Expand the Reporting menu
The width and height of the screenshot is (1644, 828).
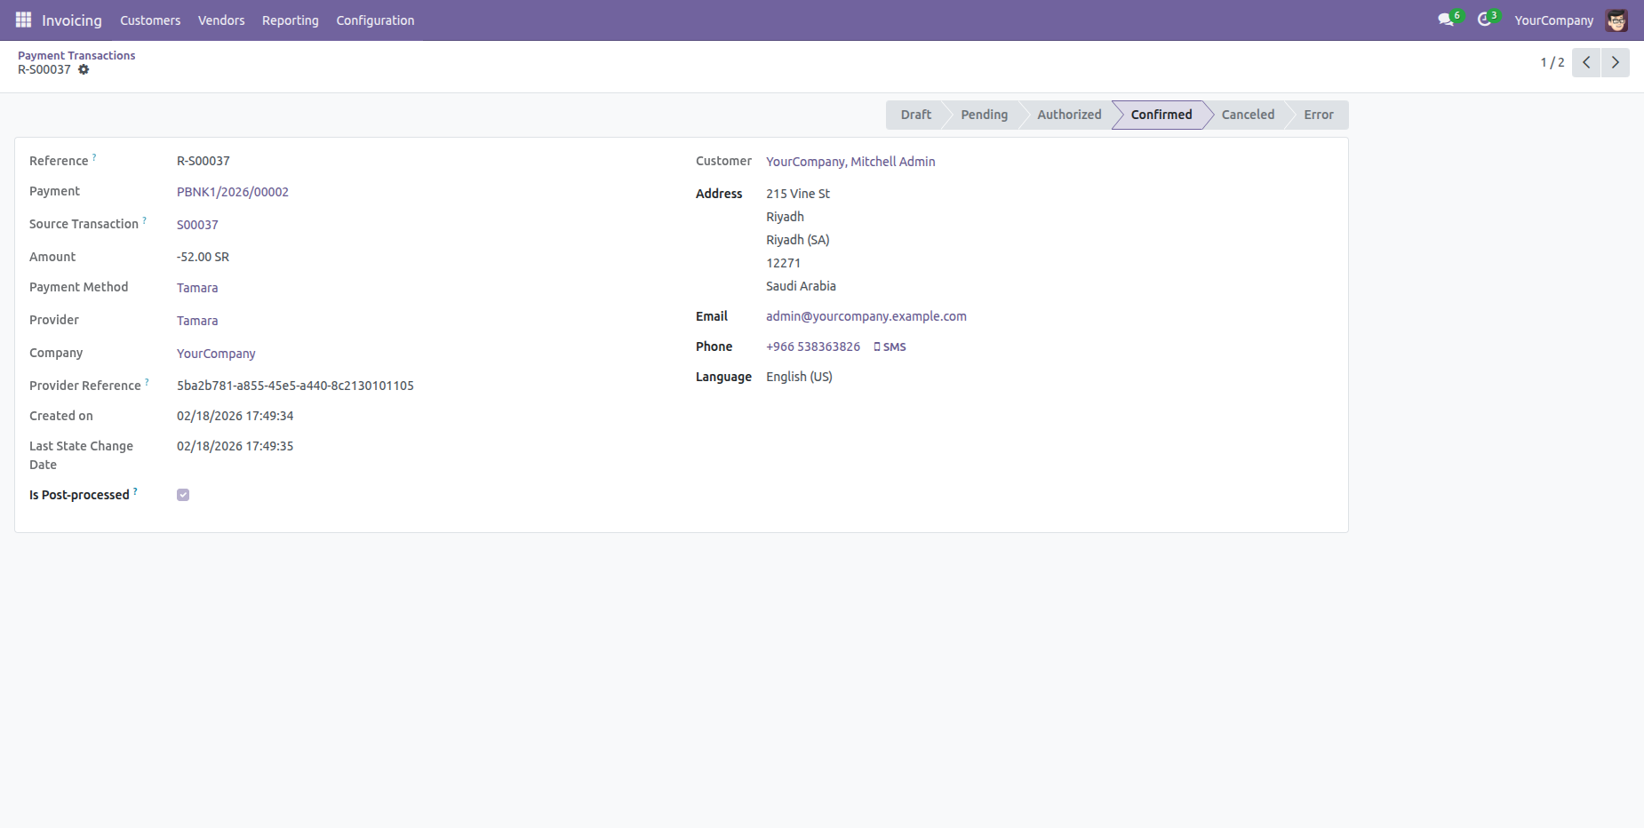[x=290, y=20]
